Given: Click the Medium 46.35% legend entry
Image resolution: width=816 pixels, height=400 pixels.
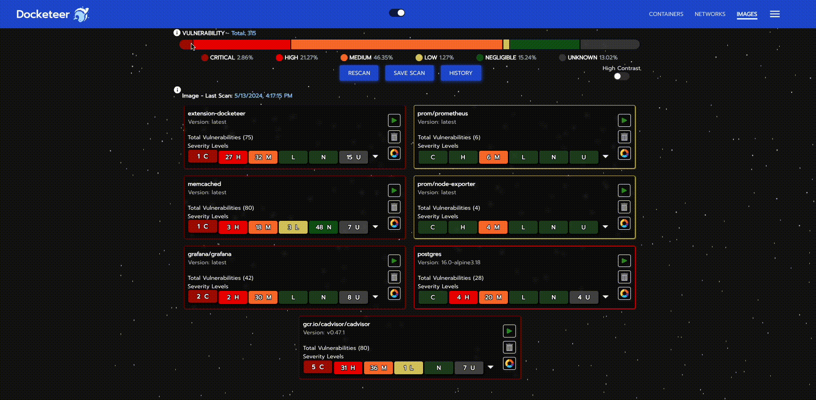Looking at the screenshot, I should click(x=367, y=58).
